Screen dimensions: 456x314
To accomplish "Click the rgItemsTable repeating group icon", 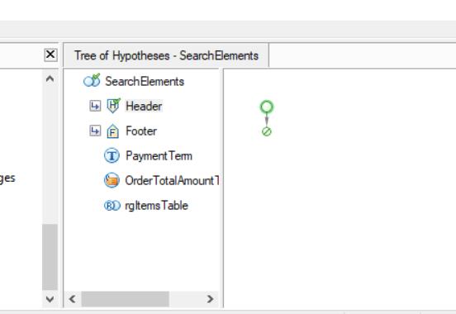I will [x=112, y=206].
